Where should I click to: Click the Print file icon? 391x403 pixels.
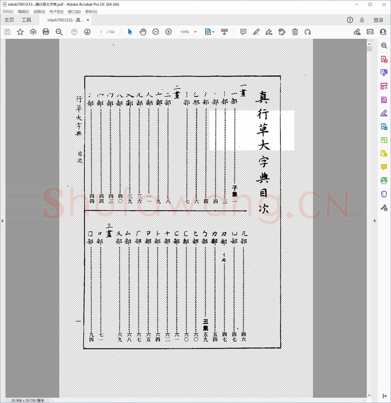click(x=46, y=32)
